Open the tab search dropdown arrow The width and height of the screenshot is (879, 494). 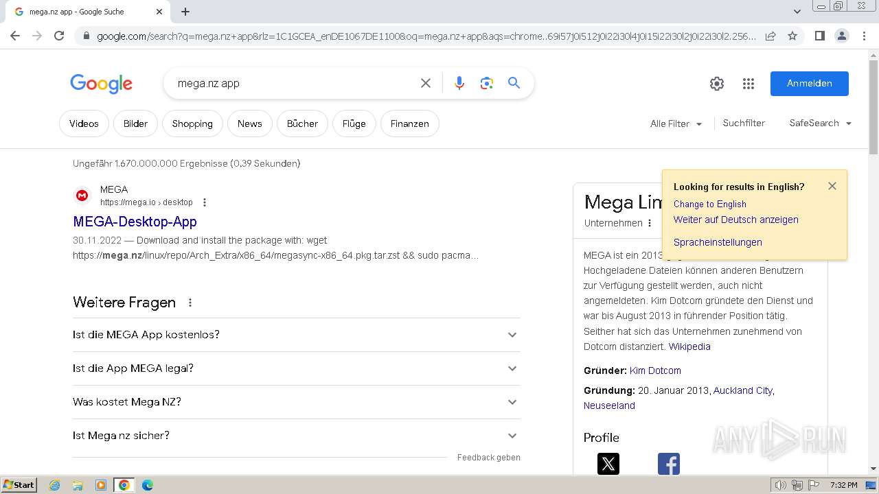click(797, 12)
